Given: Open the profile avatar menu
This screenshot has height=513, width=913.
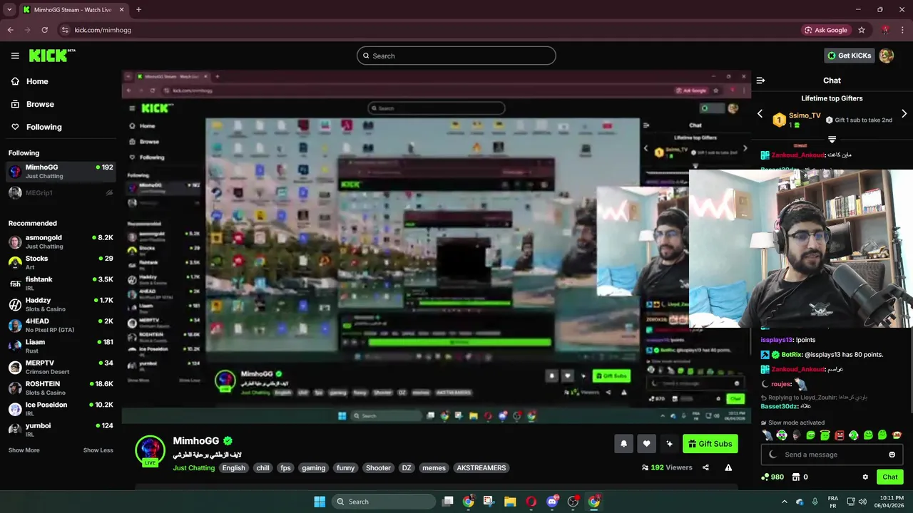Looking at the screenshot, I should click(887, 56).
